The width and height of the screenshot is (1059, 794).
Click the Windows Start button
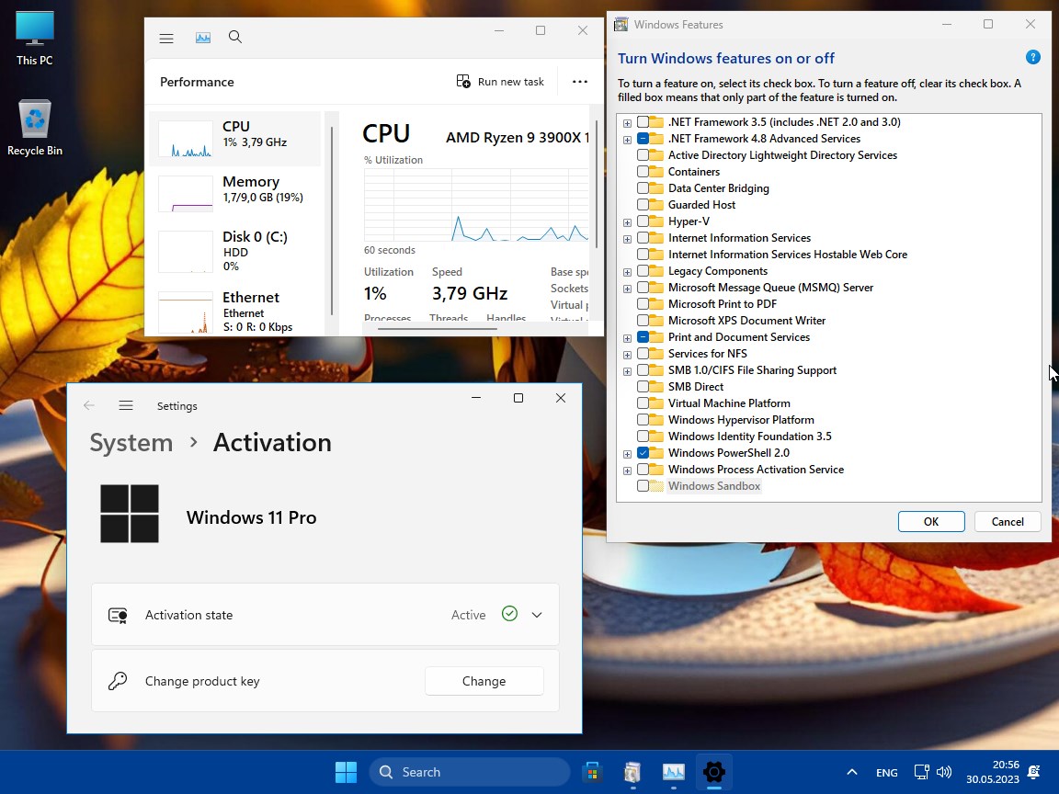[x=346, y=772]
